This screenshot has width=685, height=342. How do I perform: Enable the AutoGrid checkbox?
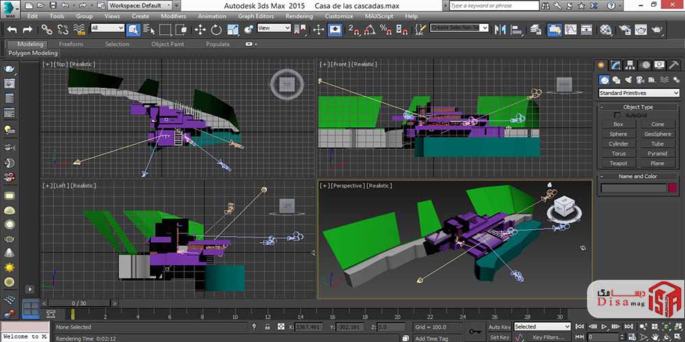click(617, 115)
